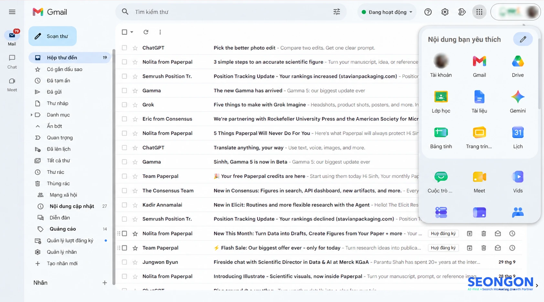Open the main hamburger menu
The height and width of the screenshot is (302, 544).
tap(12, 12)
